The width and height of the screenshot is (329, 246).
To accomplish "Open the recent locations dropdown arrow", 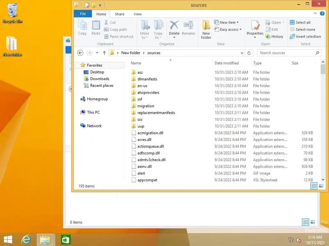I will tap(97, 53).
